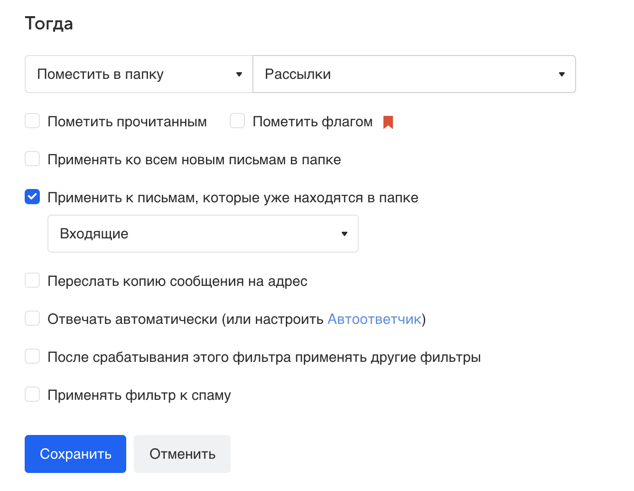
Task: Check 'После срабатывания этого фильтра' option
Action: click(32, 357)
